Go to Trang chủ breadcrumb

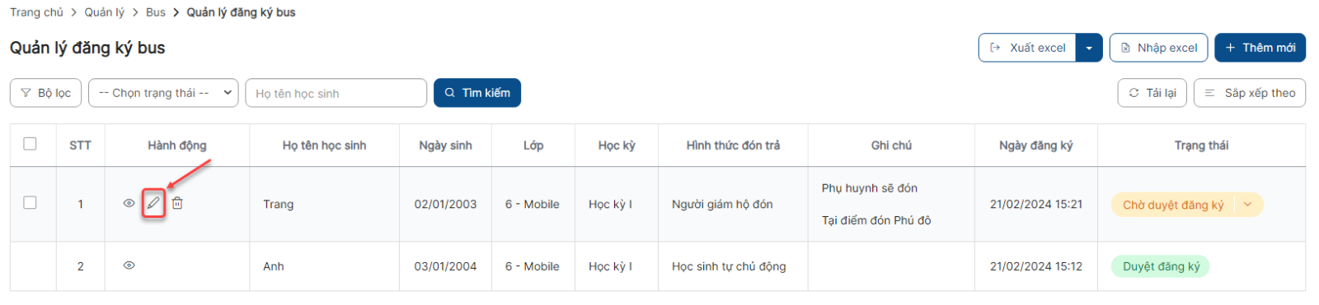click(36, 12)
